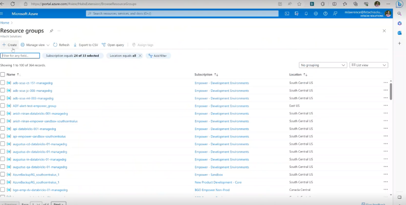Remove the Location equals all filter
Screen dimensions: 406x205
140,56
